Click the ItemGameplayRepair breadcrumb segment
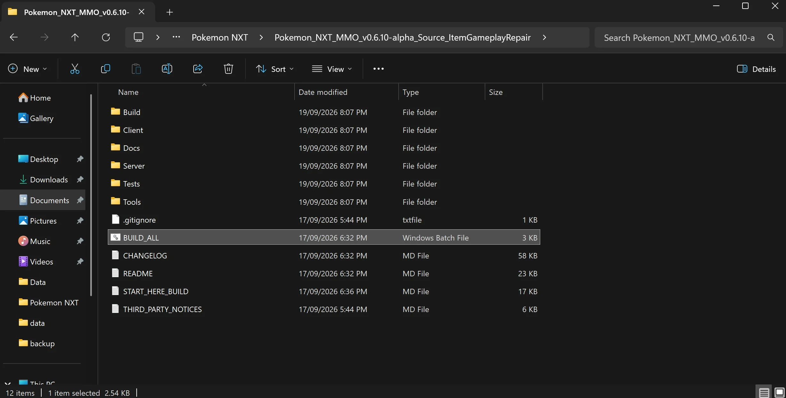Screen dimensions: 786x398 tap(403, 37)
